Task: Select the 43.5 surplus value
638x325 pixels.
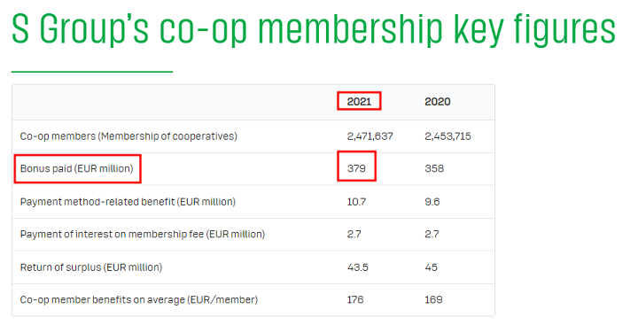Action: pos(358,267)
